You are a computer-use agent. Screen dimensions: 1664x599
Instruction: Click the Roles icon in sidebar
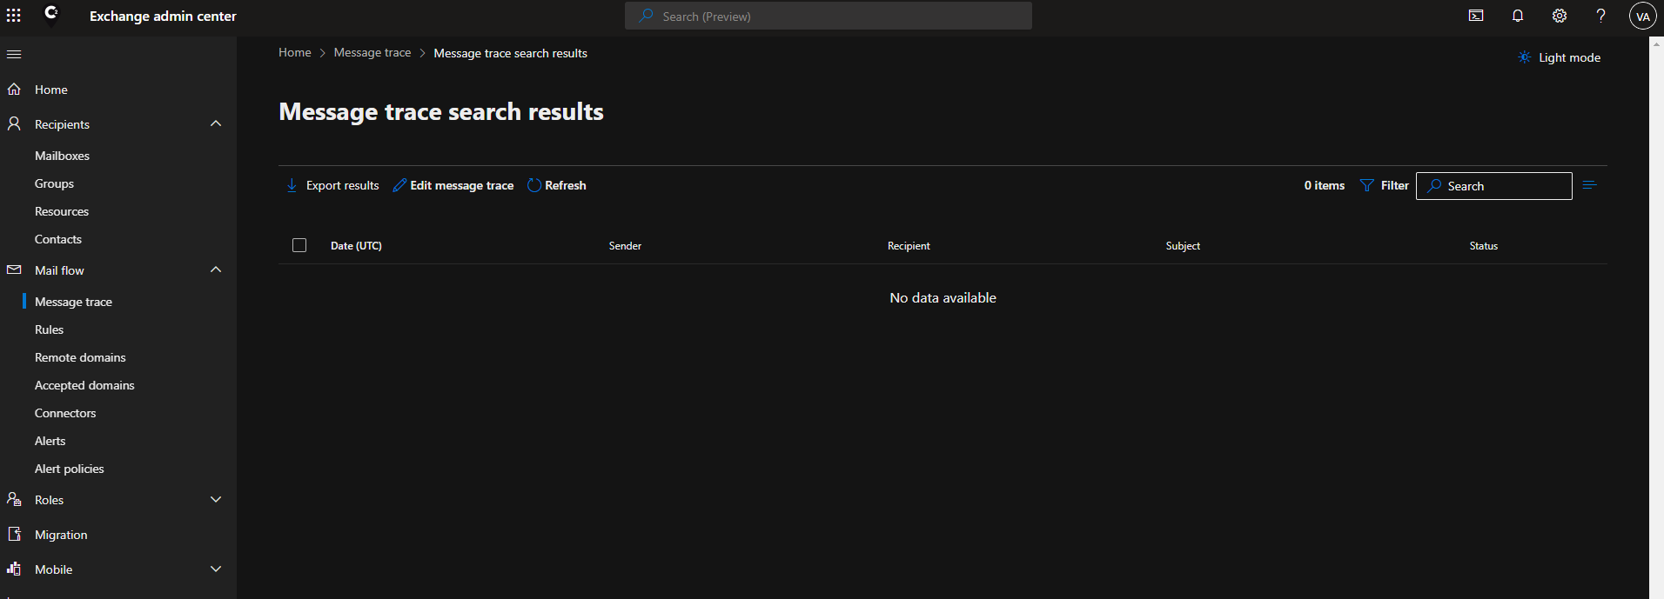tap(14, 500)
